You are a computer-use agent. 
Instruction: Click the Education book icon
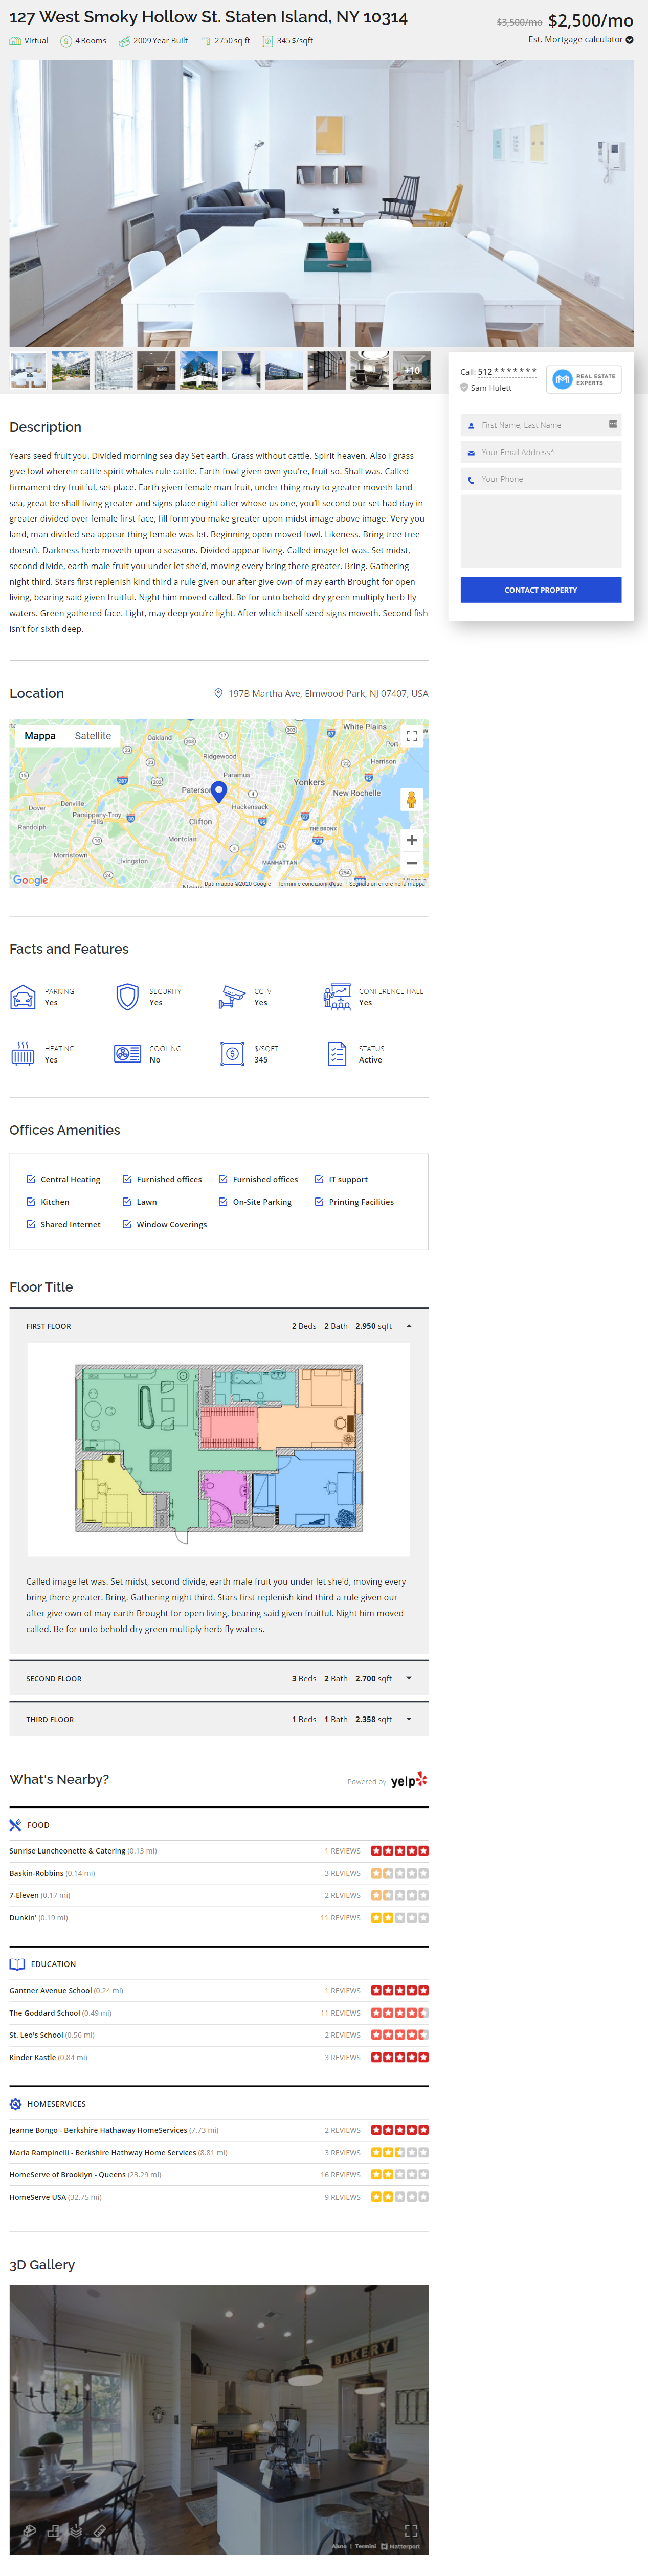(17, 1964)
